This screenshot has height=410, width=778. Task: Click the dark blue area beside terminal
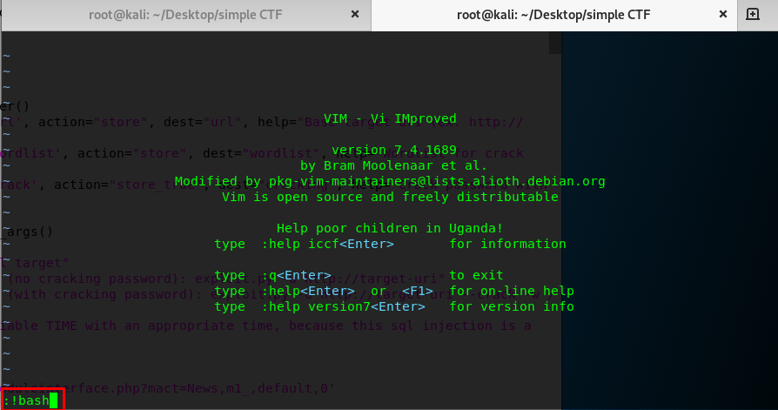(670, 218)
